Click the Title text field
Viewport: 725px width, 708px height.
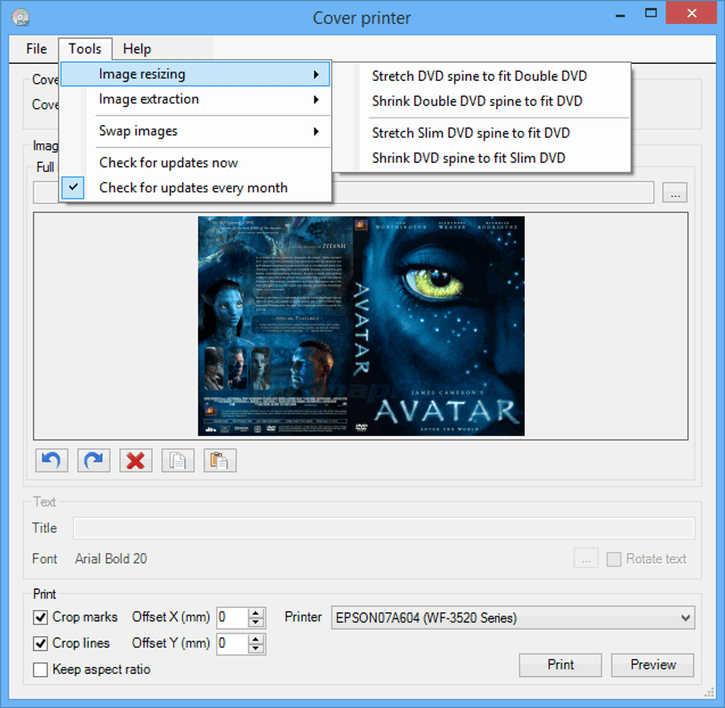tap(384, 528)
